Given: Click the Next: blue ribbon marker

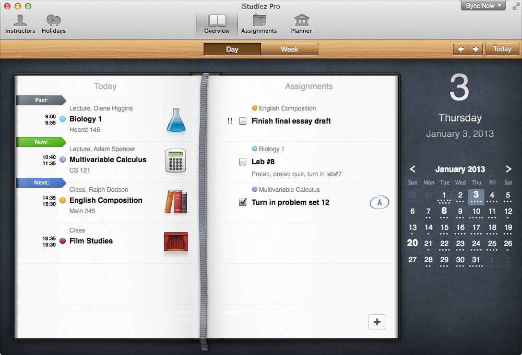Looking at the screenshot, I should click(x=41, y=182).
